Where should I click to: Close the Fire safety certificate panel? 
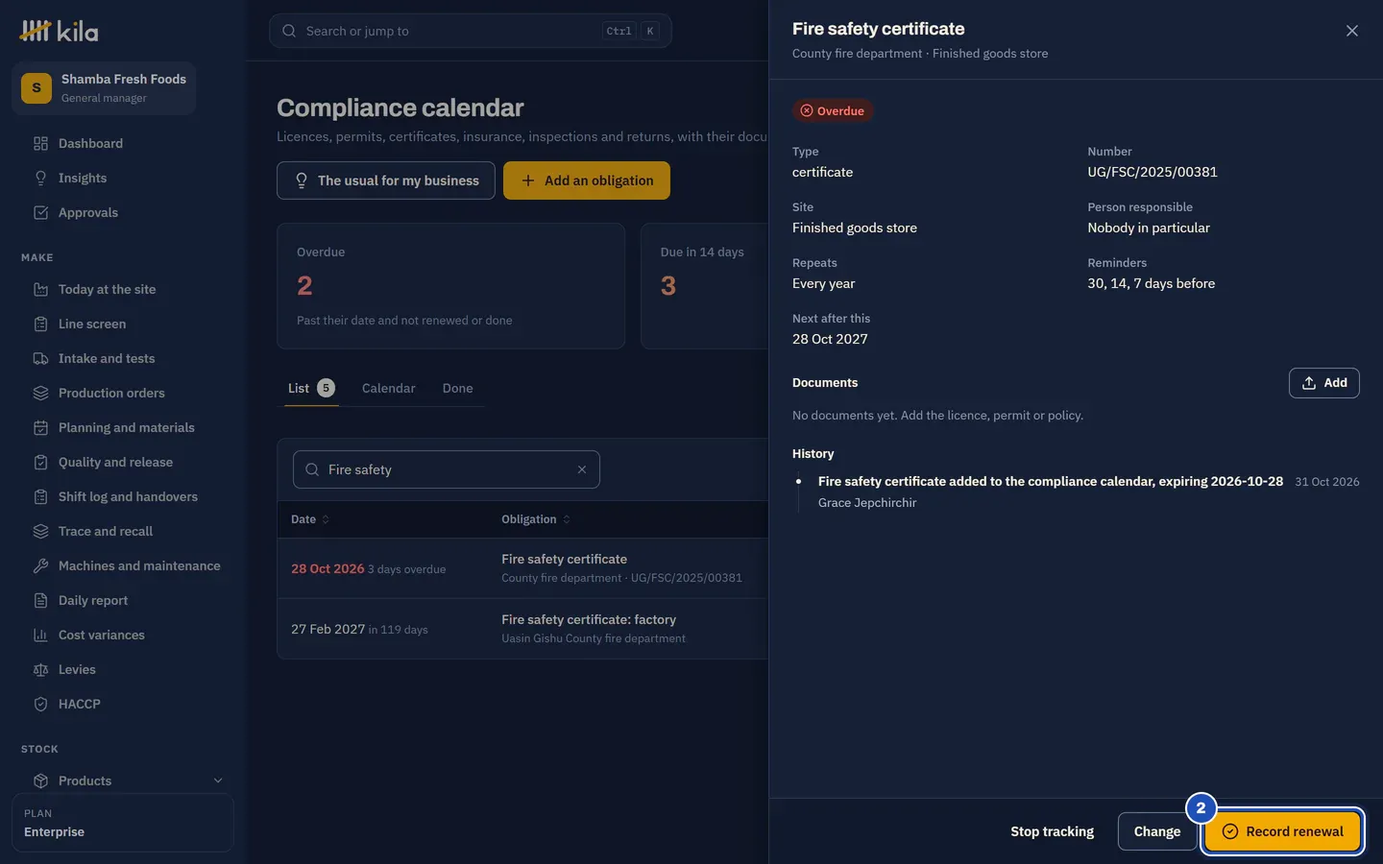pos(1352,31)
